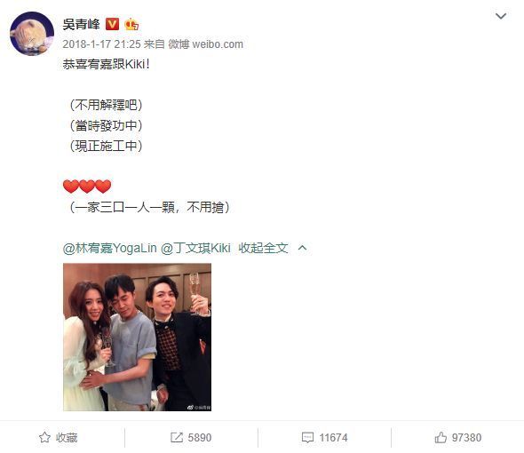Viewport: 524px width, 453px height.
Task: Click the 吴青峰 profile avatar
Action: pyautogui.click(x=32, y=34)
